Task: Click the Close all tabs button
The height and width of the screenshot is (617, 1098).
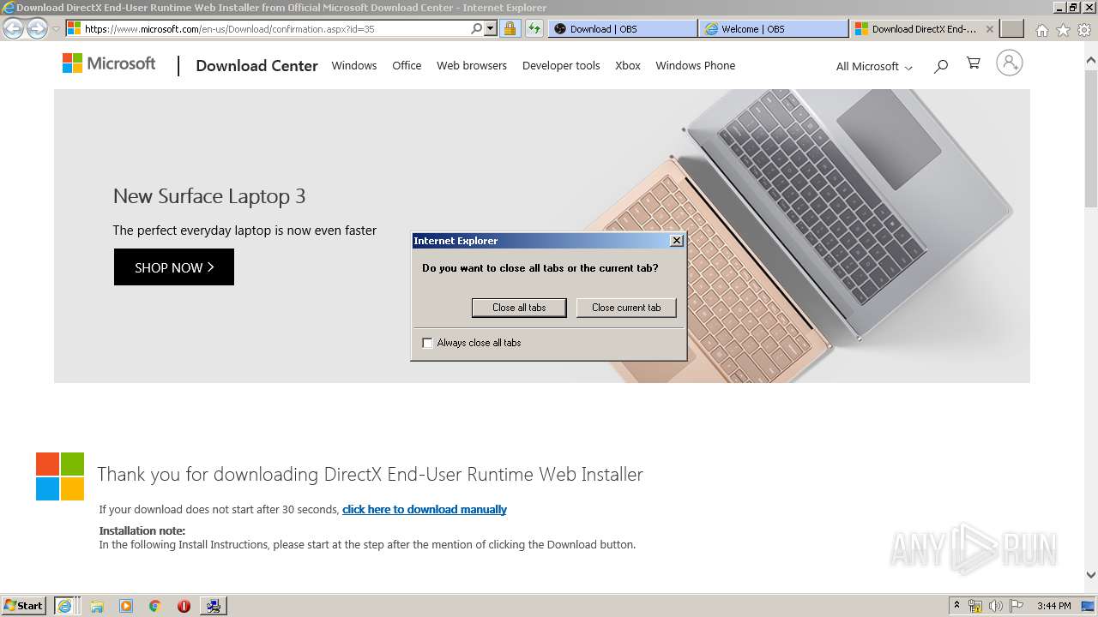Action: click(x=519, y=308)
